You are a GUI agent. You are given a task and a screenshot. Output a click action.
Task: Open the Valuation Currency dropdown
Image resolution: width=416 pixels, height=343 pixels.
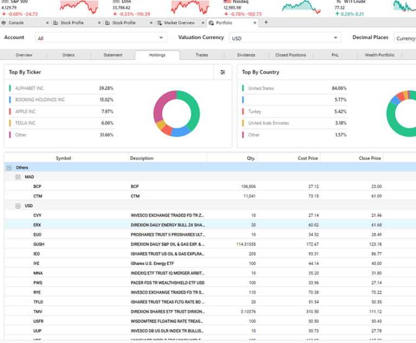coord(284,38)
